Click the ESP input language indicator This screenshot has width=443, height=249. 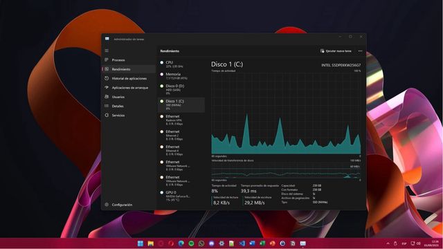404,243
